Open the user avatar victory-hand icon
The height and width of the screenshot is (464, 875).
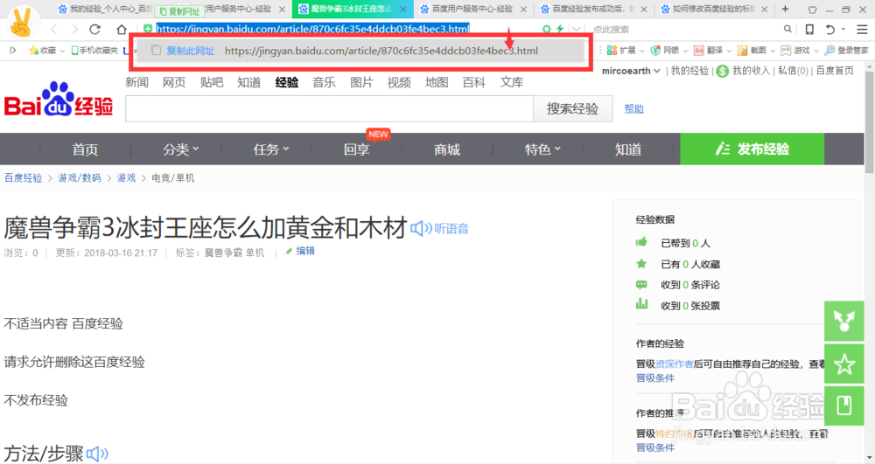tap(23, 22)
